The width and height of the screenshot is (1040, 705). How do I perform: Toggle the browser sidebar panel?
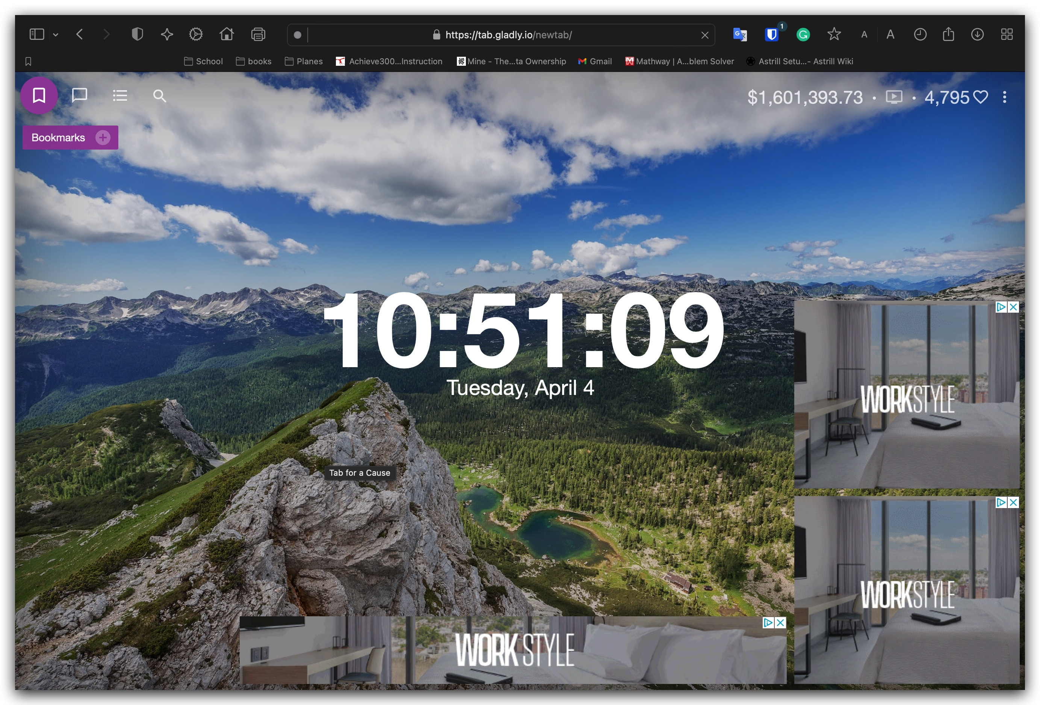(37, 35)
